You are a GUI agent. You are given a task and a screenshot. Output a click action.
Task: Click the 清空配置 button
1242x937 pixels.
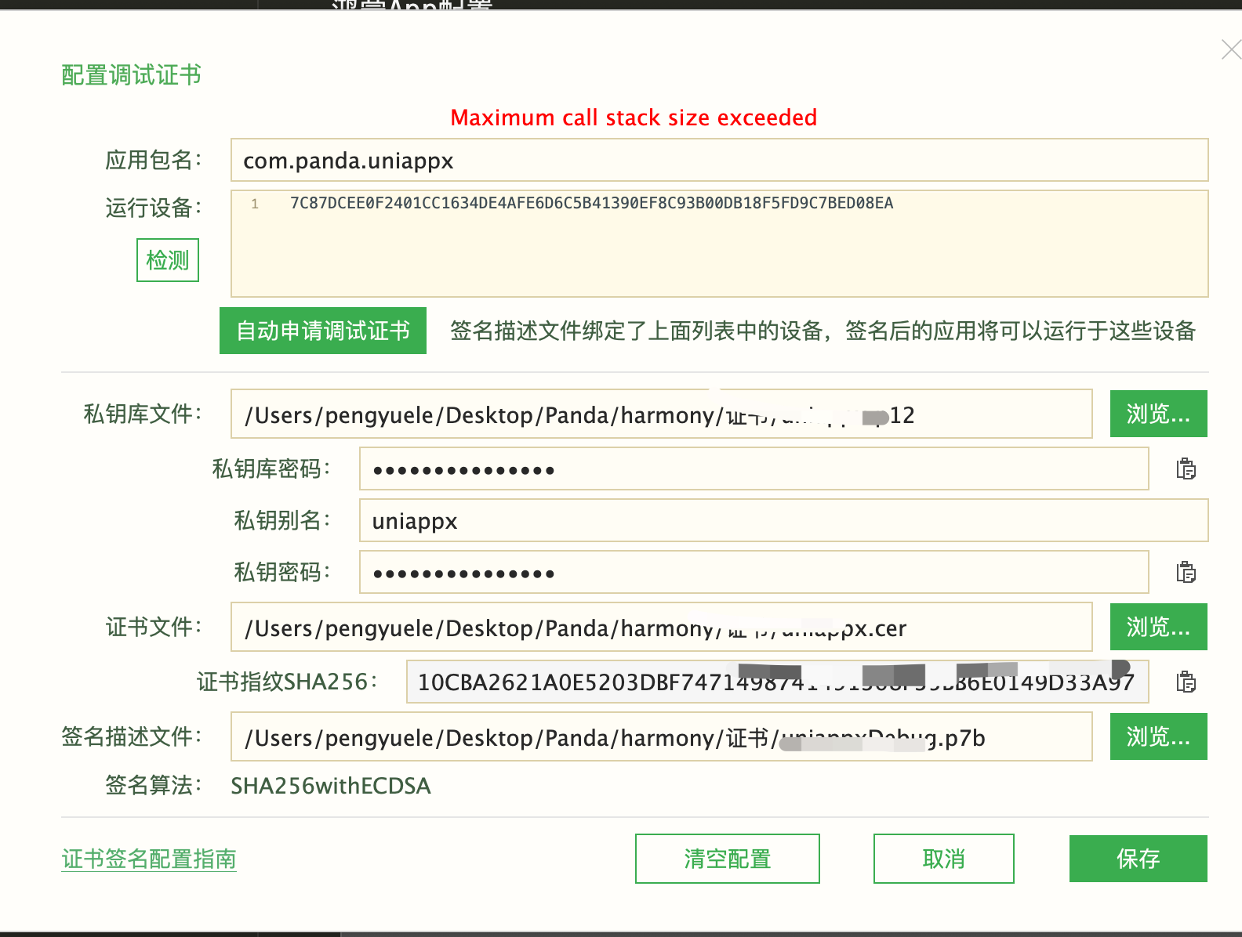(x=727, y=859)
